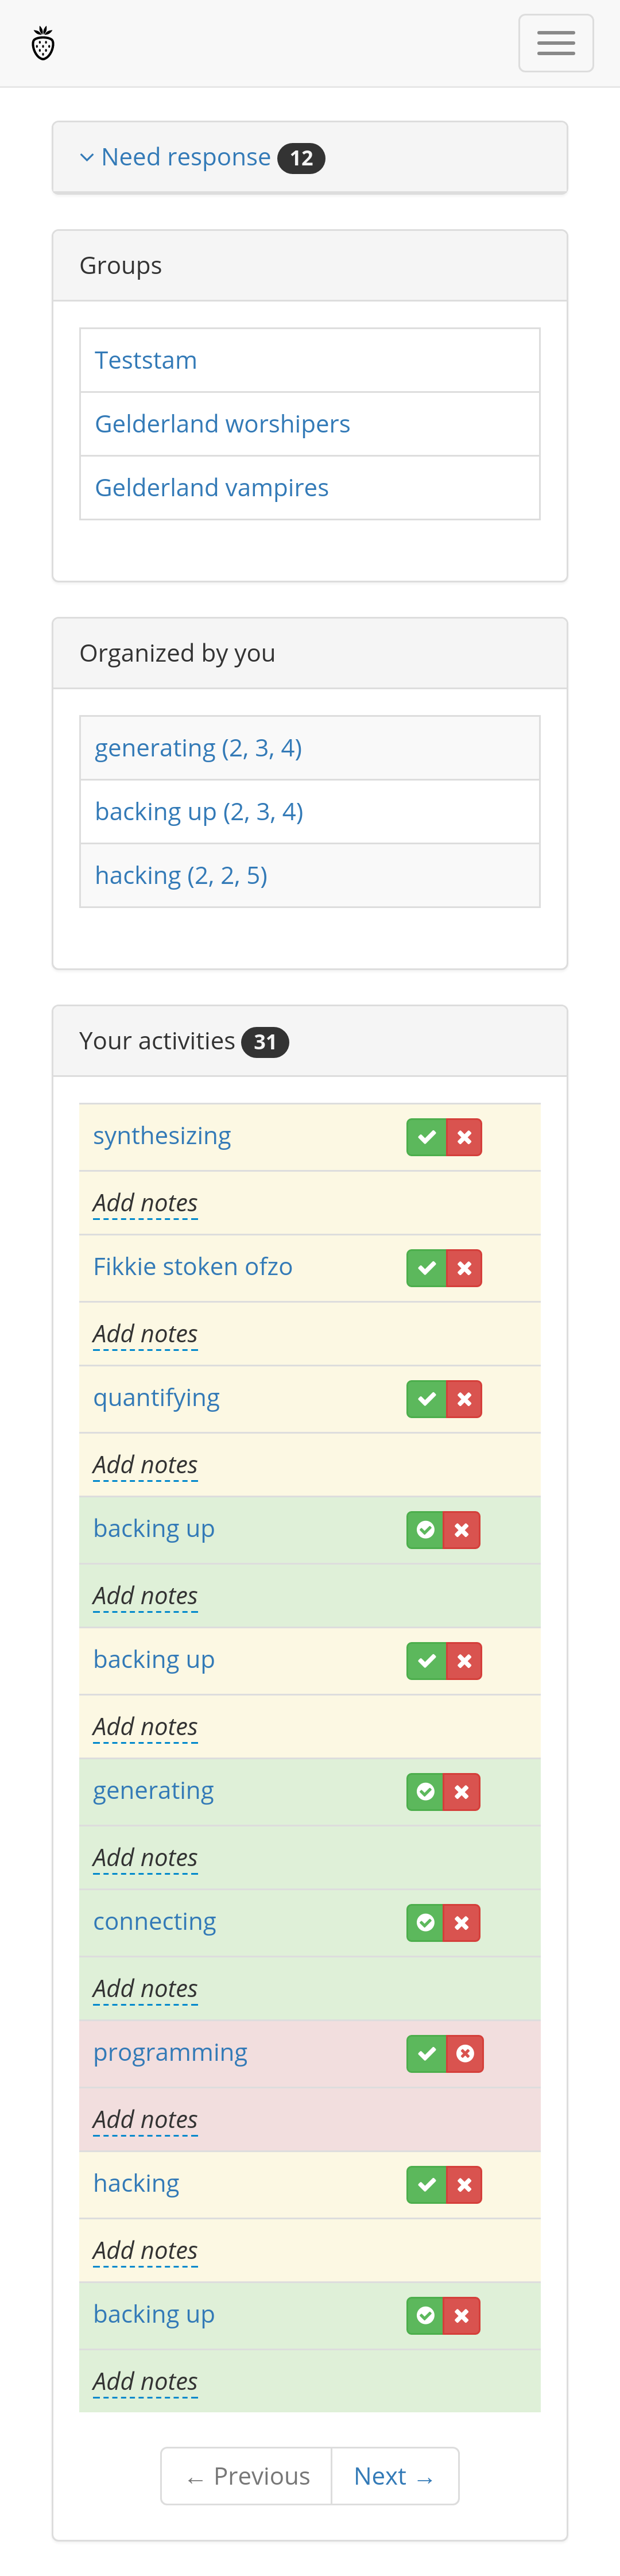This screenshot has width=620, height=2576.
Task: Expand the Need response section
Action: 186,158
